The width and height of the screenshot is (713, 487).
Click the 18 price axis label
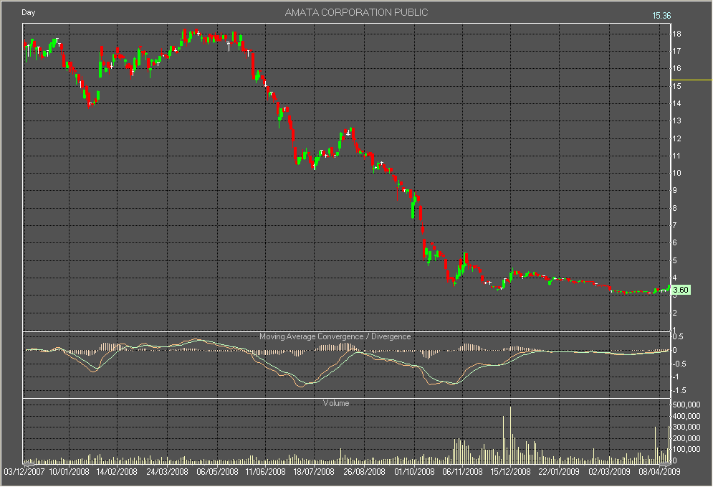click(676, 34)
